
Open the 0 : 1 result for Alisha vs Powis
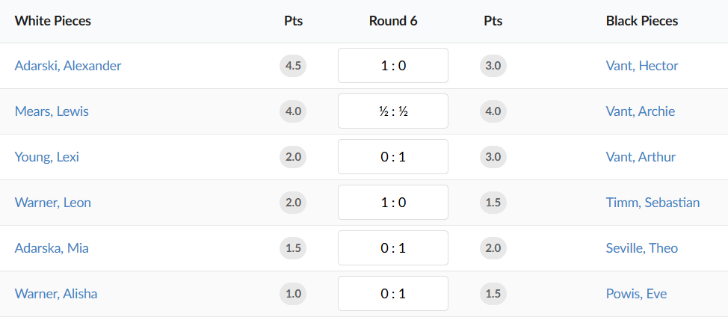coord(393,294)
